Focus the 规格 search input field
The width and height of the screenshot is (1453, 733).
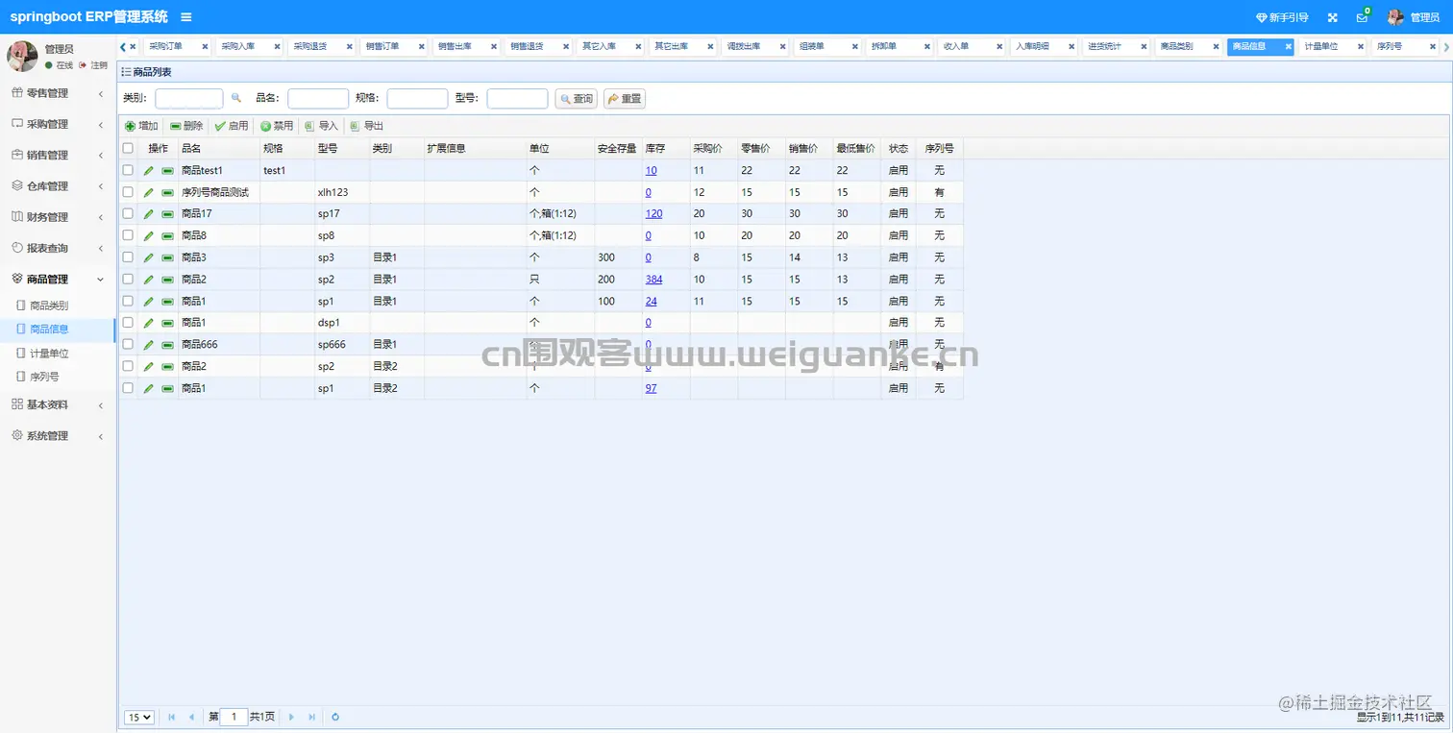pyautogui.click(x=417, y=98)
